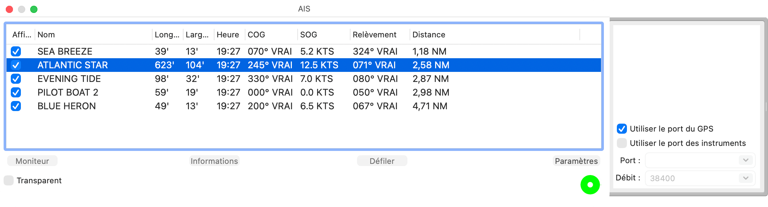Sort by the SOG column header
768x207 pixels.
coord(324,34)
